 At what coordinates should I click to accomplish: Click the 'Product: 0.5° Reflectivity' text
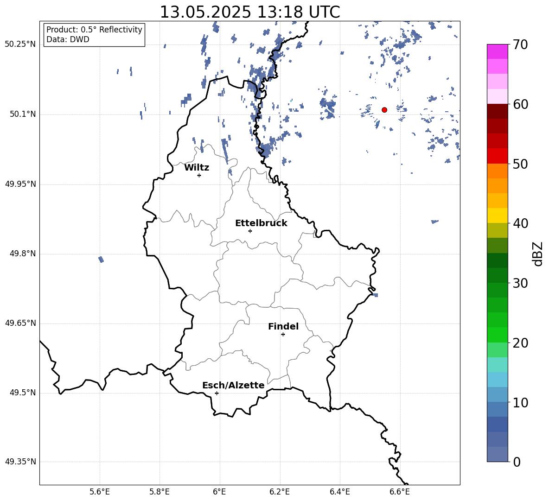pos(94,29)
